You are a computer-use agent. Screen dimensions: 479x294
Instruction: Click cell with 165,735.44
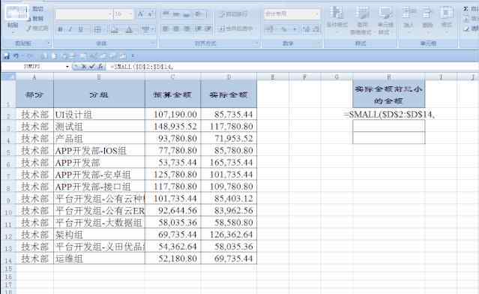[x=229, y=163]
